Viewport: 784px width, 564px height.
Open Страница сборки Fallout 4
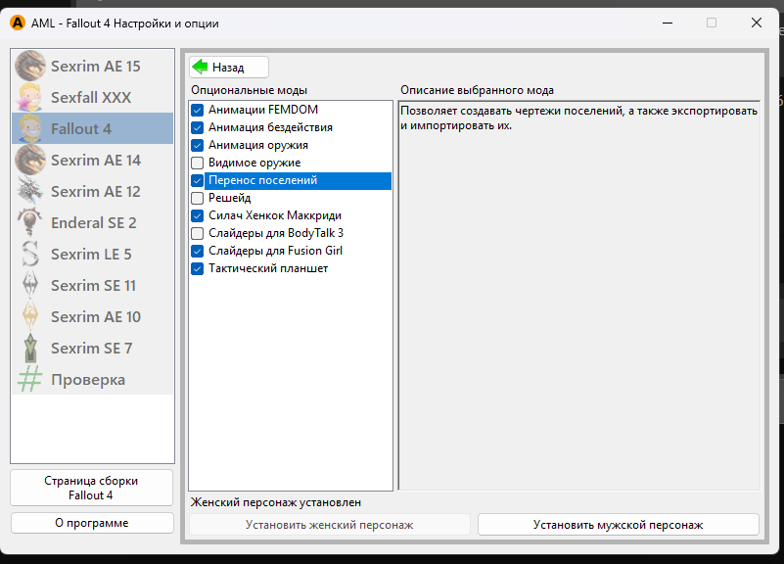(x=92, y=488)
